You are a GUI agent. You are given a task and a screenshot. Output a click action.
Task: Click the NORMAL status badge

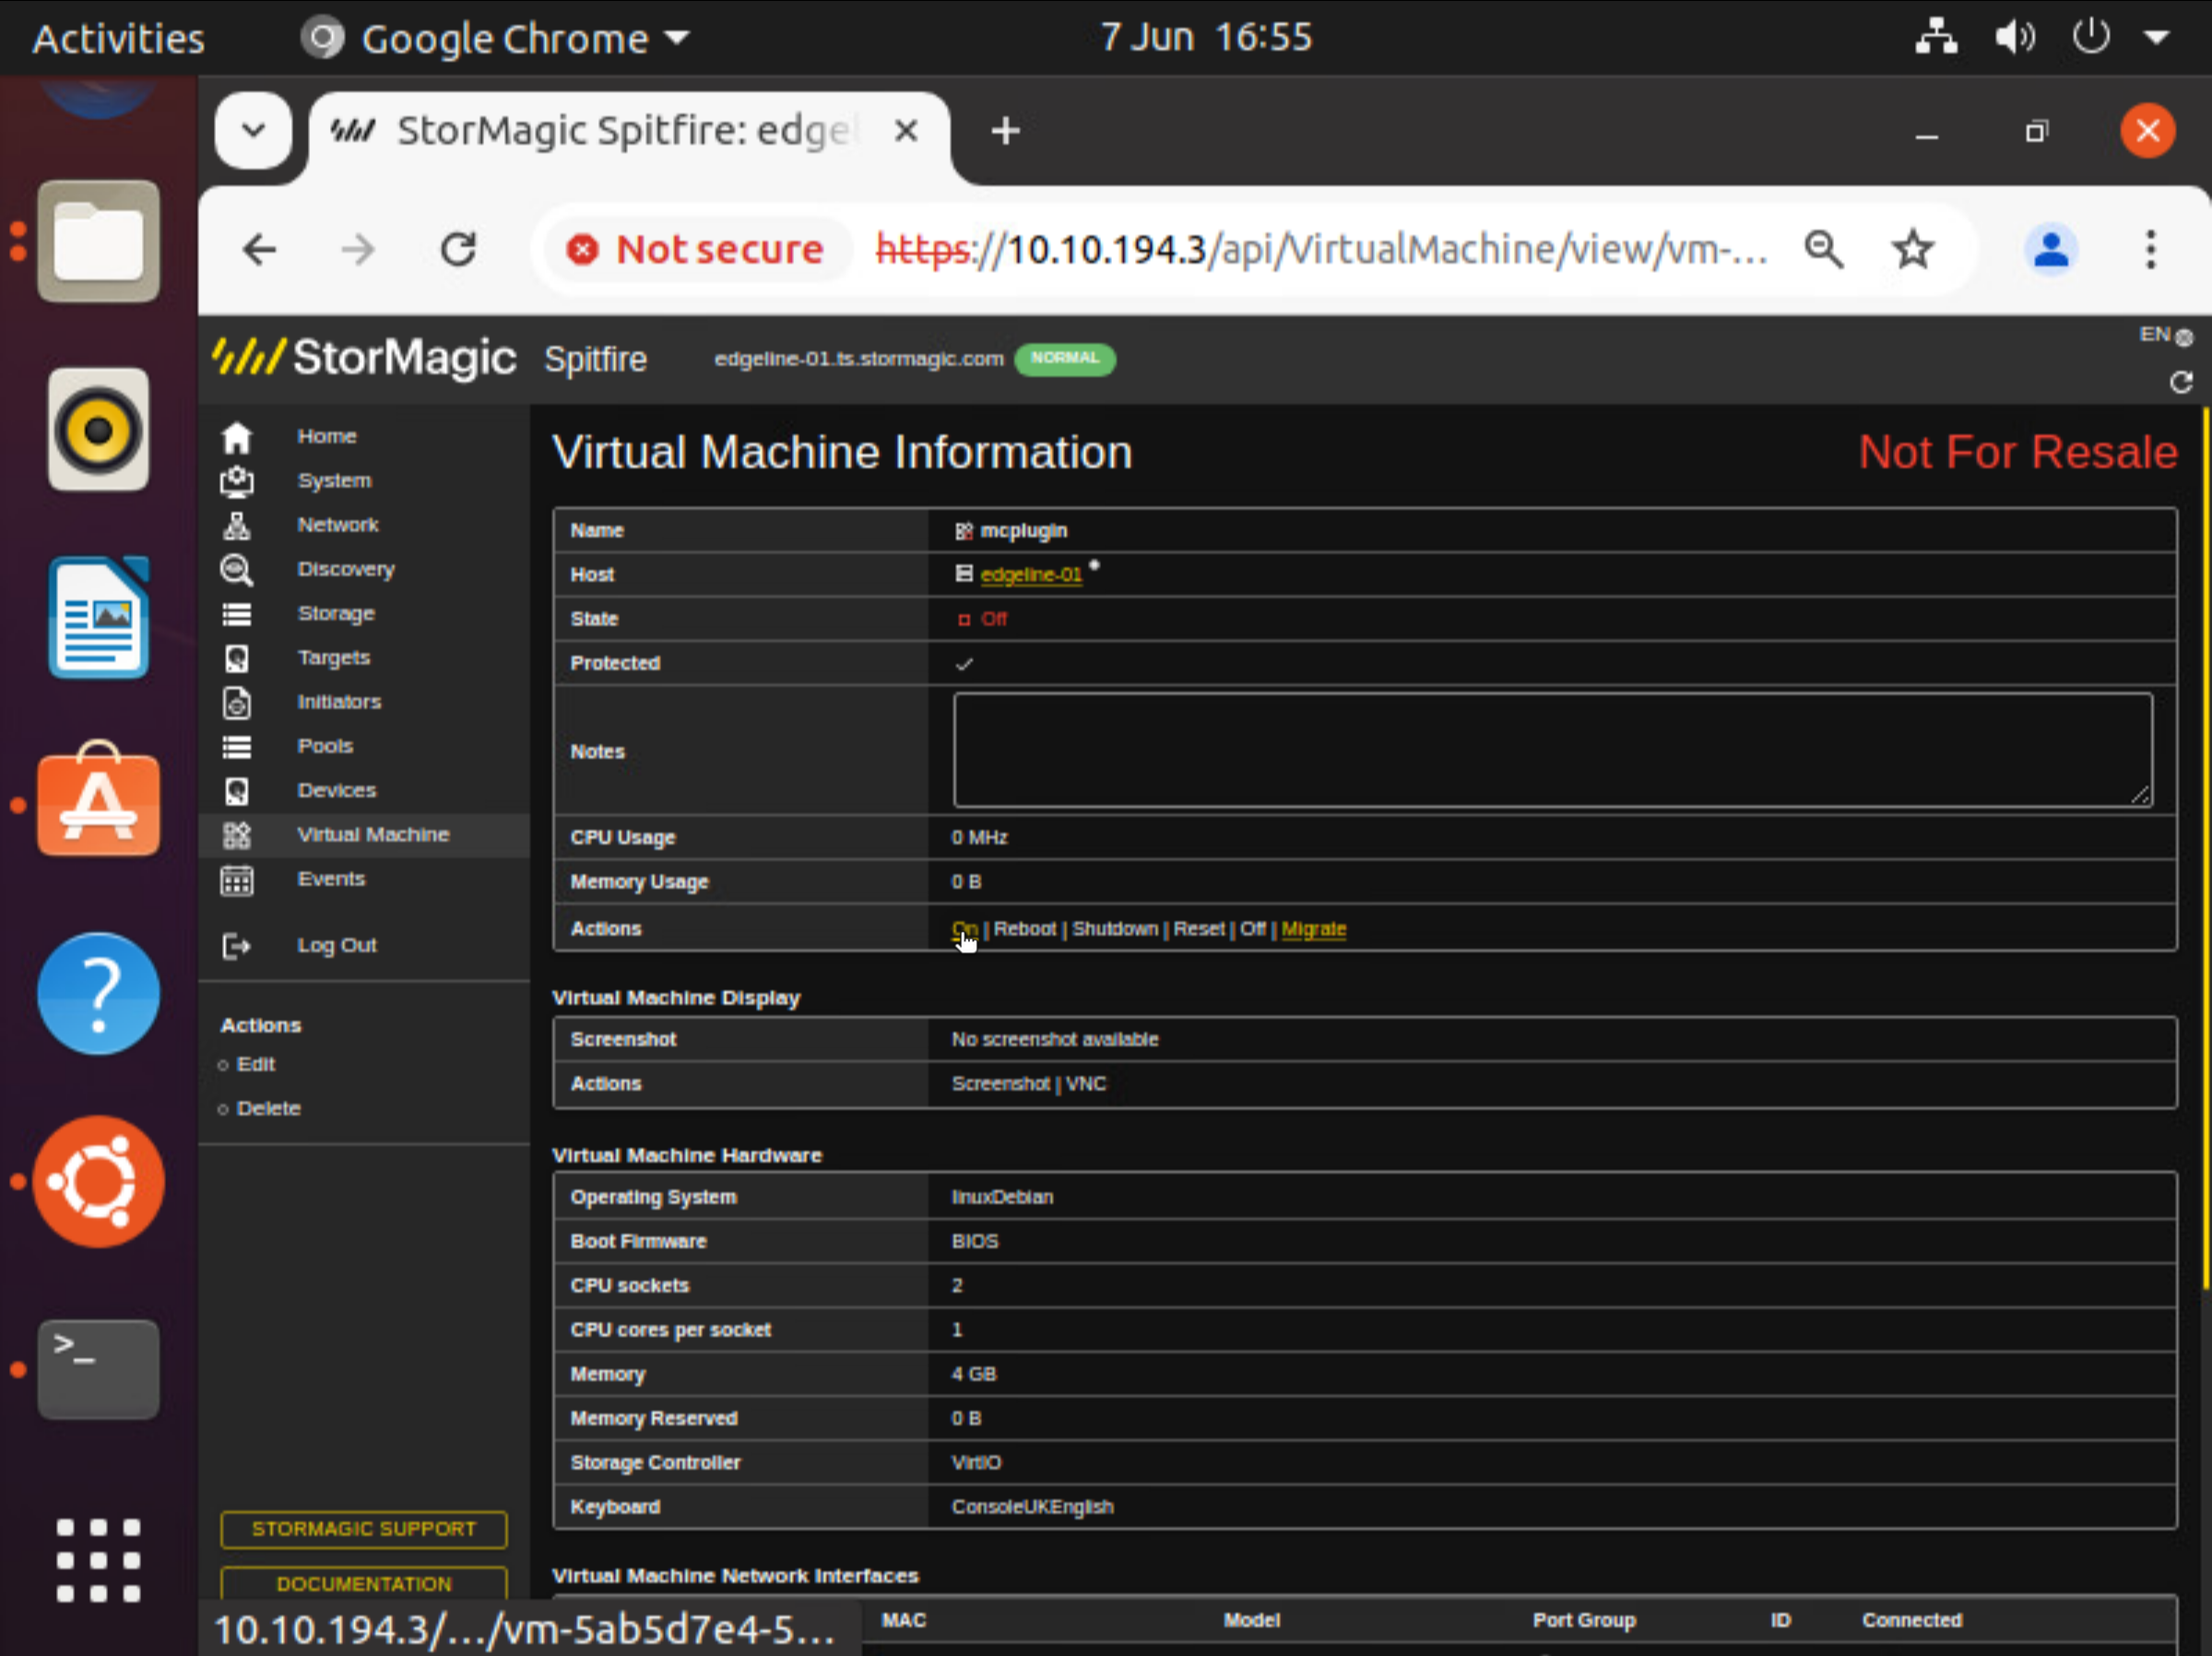(1065, 359)
